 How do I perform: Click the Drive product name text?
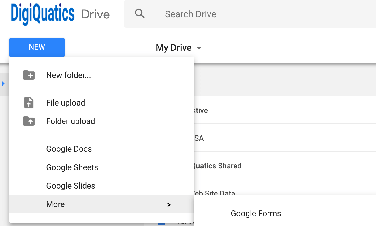point(95,14)
